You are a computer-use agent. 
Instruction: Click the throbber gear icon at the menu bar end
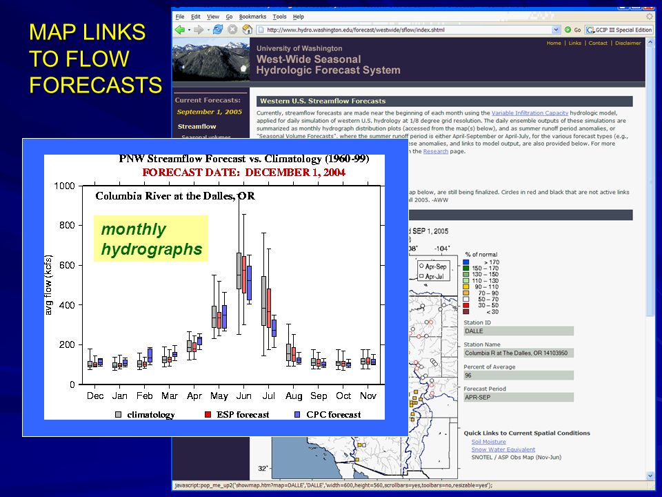[650, 17]
